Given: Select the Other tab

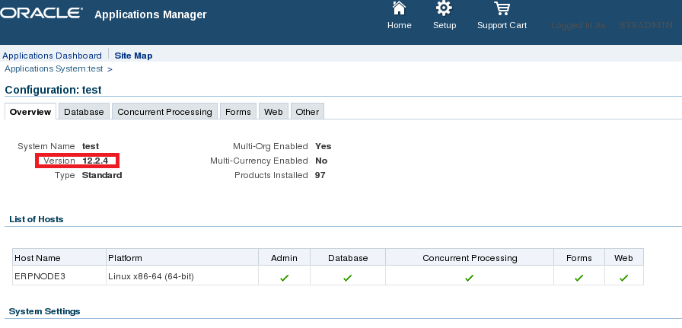Looking at the screenshot, I should [x=307, y=111].
